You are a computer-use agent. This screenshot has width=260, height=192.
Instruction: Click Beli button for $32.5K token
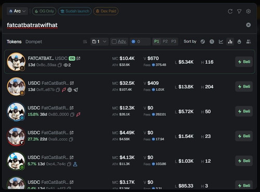244,87
